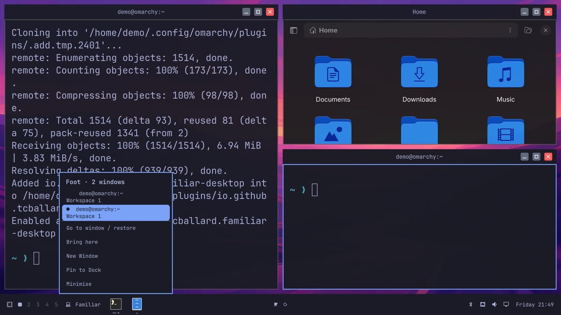
Task: Open the three-dot menu in Home path bar
Action: click(510, 30)
